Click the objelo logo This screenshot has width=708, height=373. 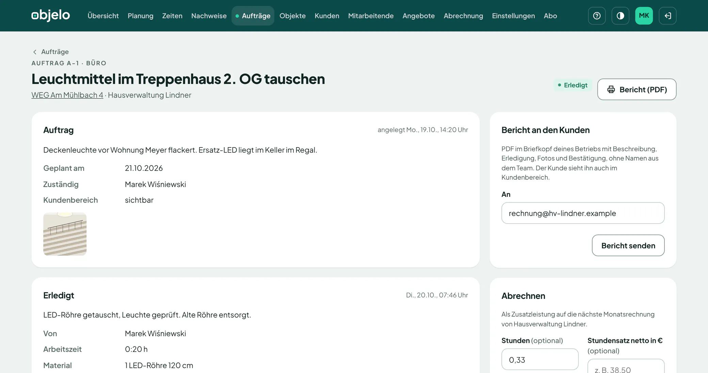pos(51,16)
